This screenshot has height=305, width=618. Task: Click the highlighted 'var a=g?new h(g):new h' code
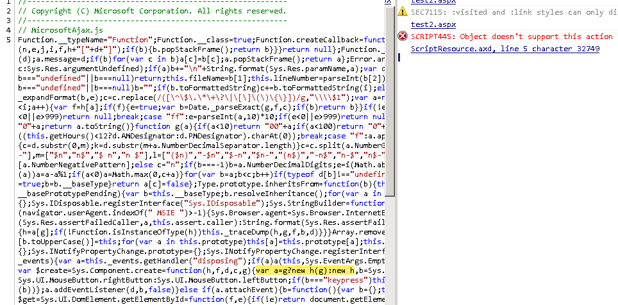305,270
